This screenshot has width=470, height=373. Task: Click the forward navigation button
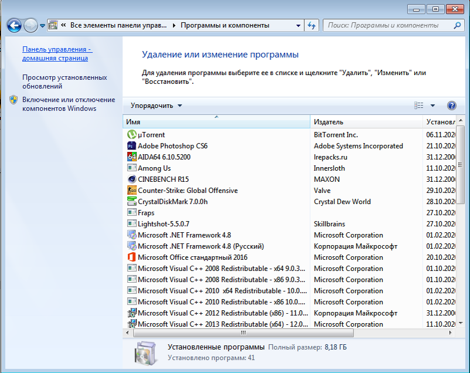click(x=30, y=25)
